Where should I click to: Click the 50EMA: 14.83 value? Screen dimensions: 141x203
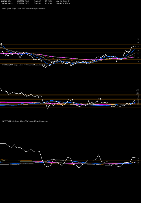(6, 3)
